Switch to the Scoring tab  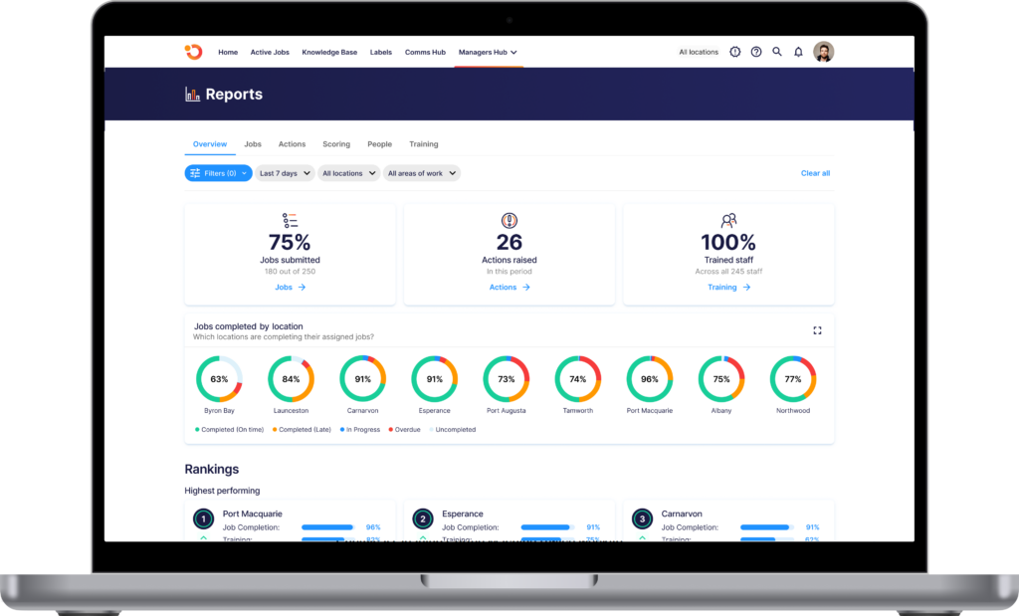pos(336,144)
